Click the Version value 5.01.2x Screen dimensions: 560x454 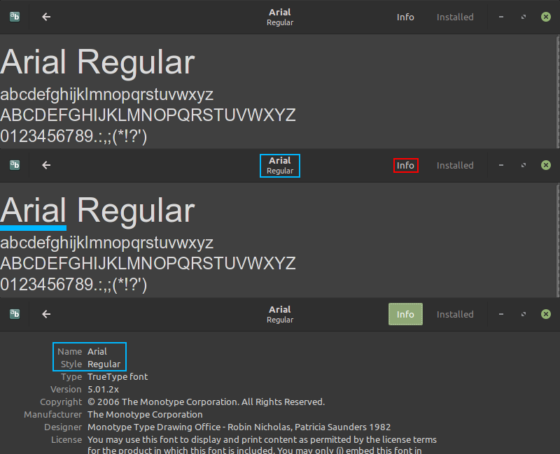click(103, 390)
